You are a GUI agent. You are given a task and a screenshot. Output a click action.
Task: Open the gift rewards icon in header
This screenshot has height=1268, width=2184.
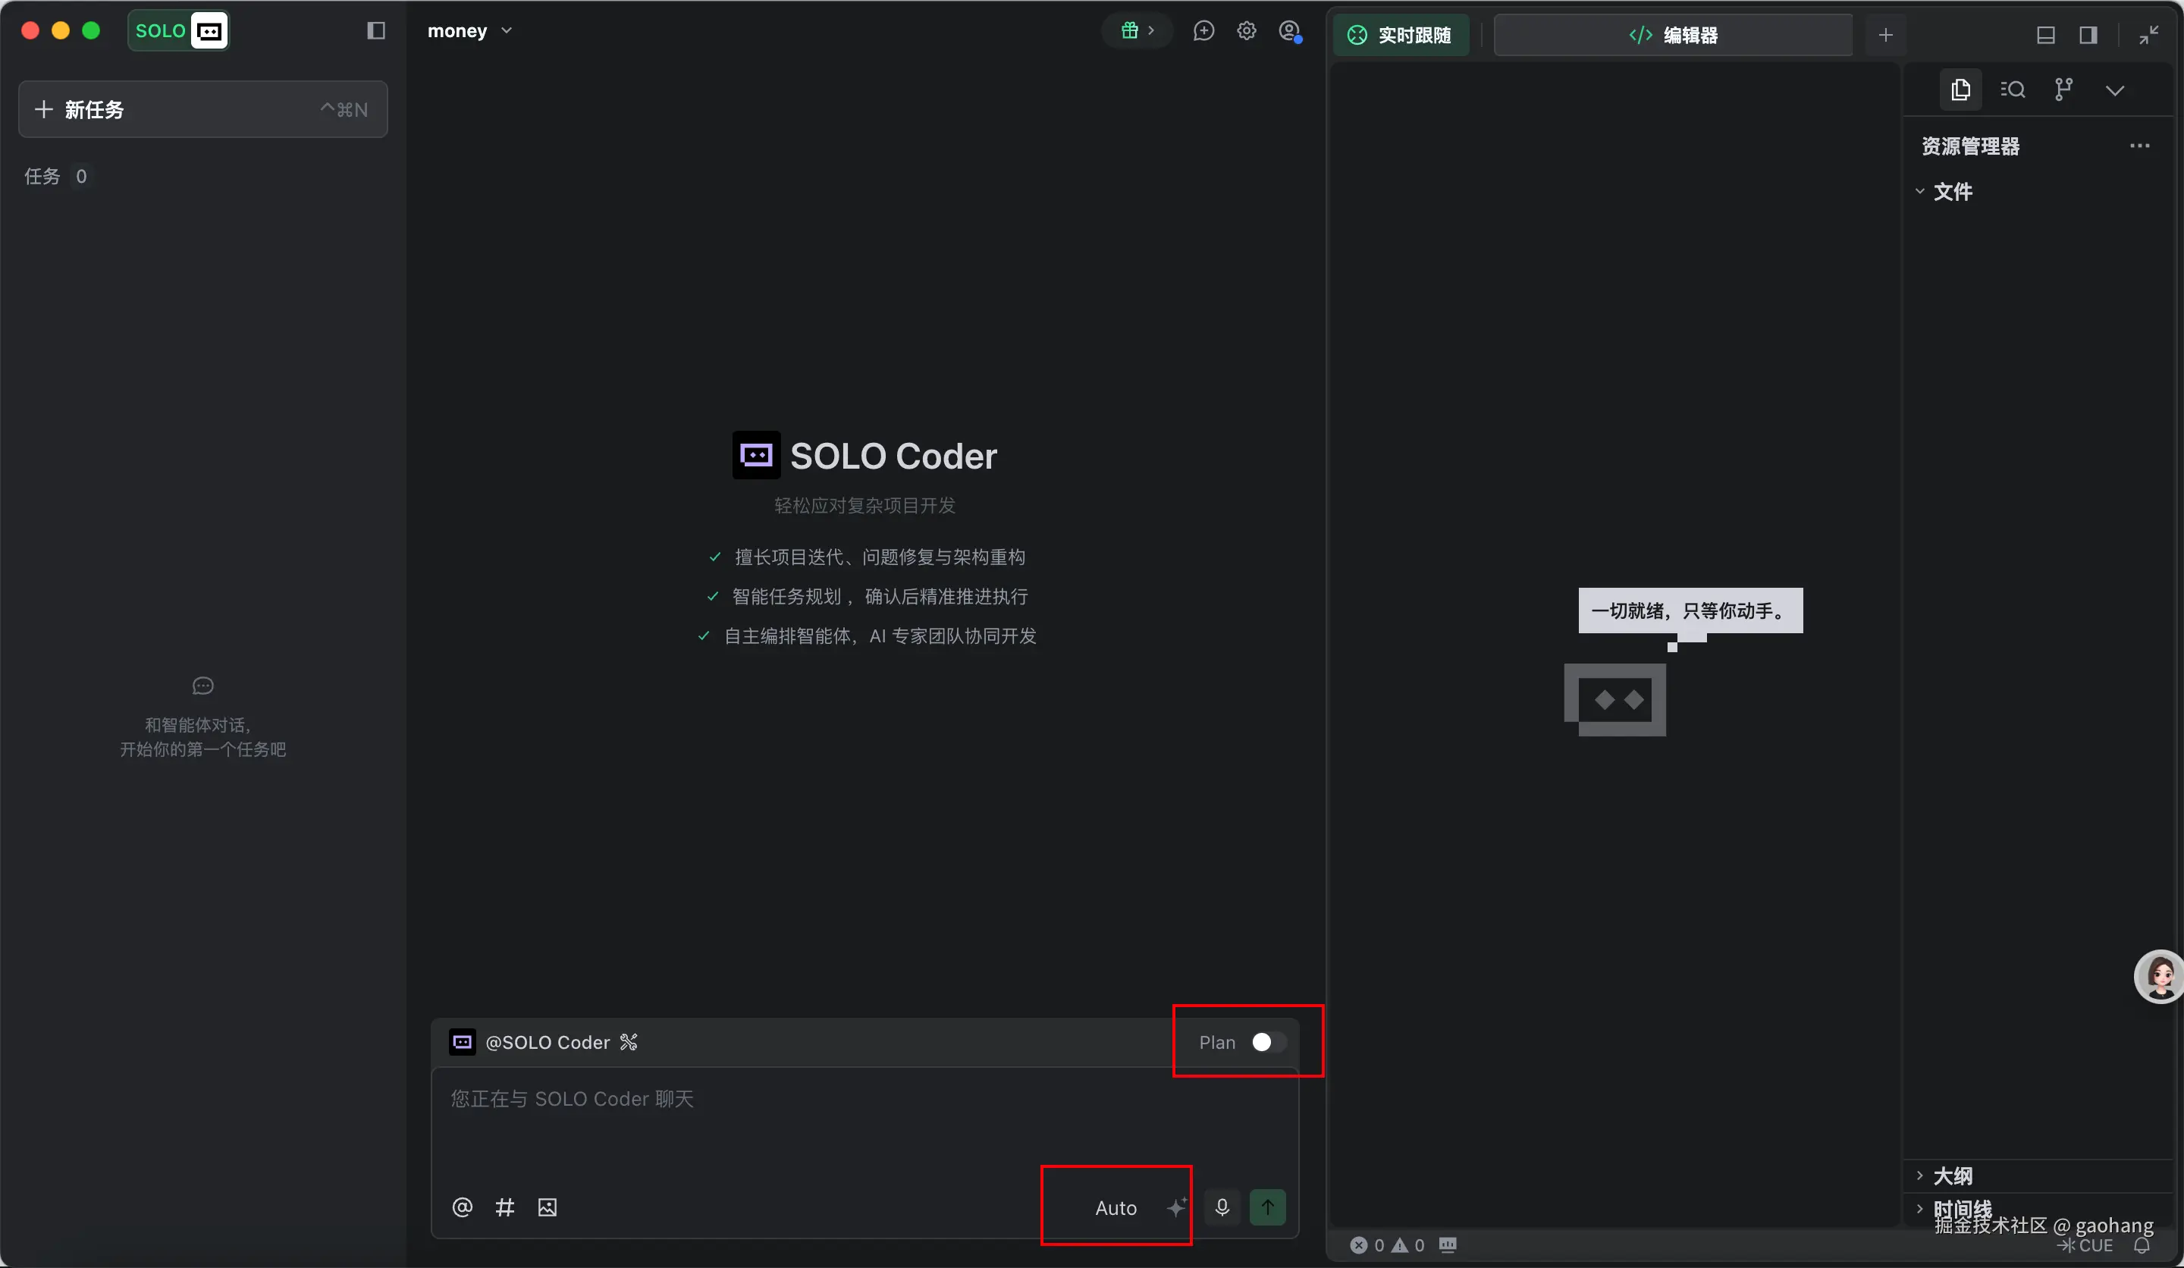coord(1129,31)
